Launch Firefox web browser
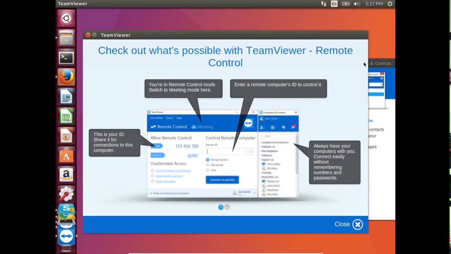451x254 pixels. click(x=66, y=77)
